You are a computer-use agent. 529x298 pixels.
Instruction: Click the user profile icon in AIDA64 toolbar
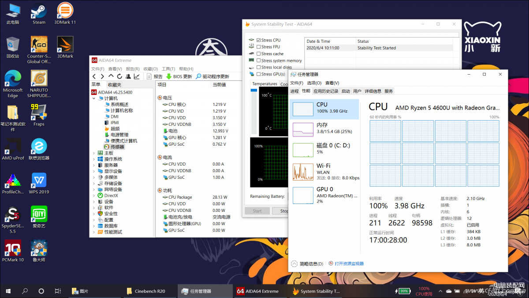tap(128, 76)
